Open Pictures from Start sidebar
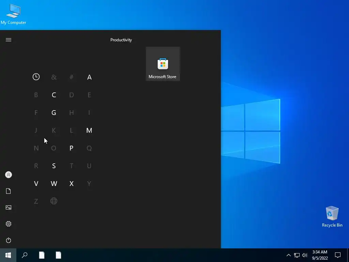This screenshot has width=349, height=262. [x=9, y=207]
